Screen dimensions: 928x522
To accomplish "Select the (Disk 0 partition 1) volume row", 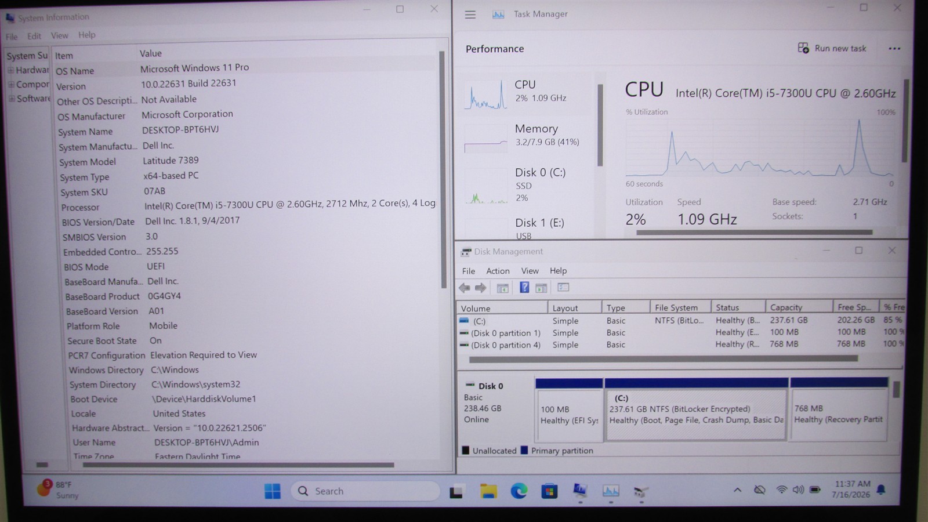I will pyautogui.click(x=681, y=333).
